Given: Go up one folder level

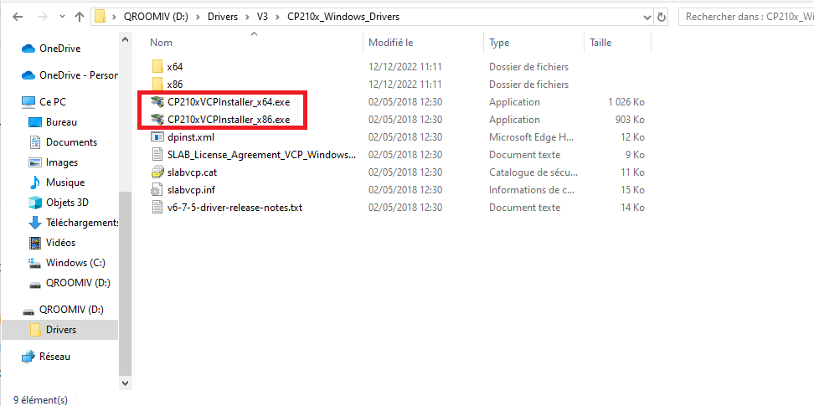Looking at the screenshot, I should point(80,17).
